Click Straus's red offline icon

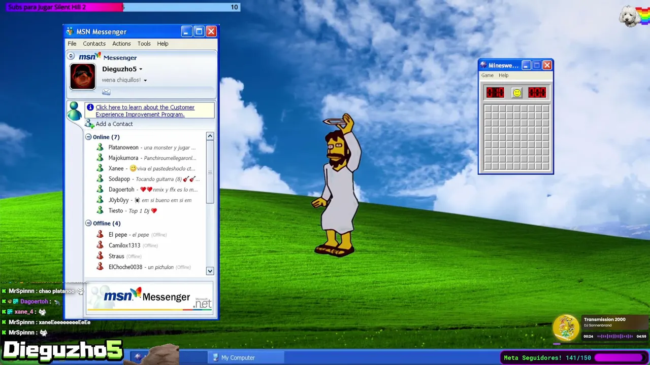point(100,256)
